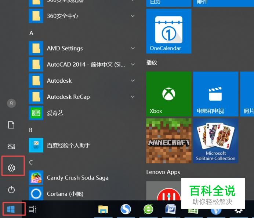The image size is (254, 218).
Task: Click the 360安全中心 folder icon
Action: (x=36, y=16)
